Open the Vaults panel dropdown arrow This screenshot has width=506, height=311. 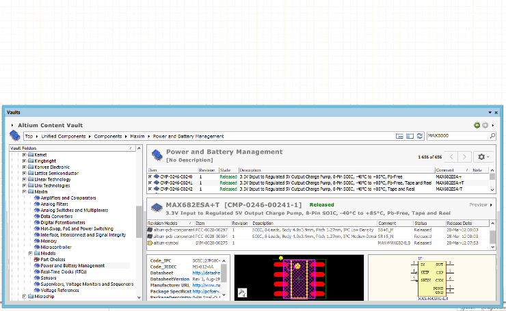pyautogui.click(x=490, y=113)
